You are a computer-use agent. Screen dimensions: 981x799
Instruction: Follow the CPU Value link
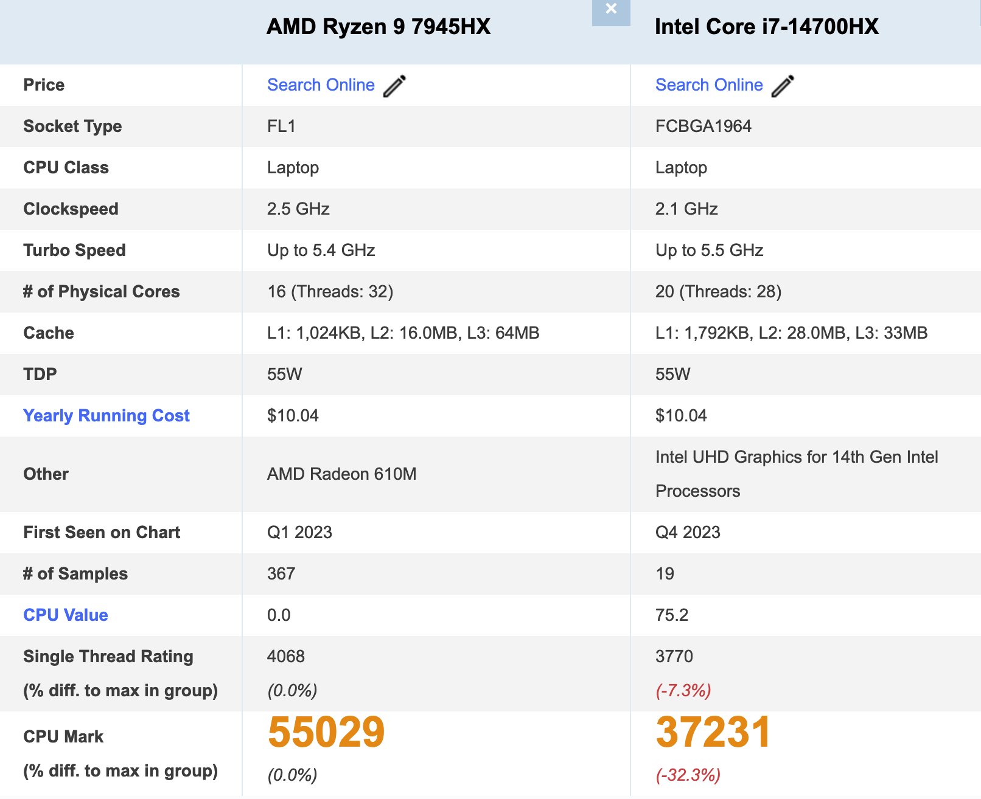[66, 615]
